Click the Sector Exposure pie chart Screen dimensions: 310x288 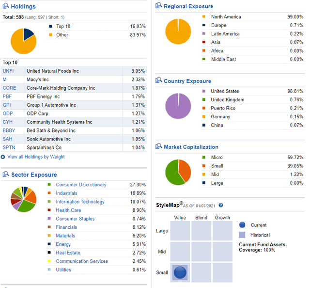pyautogui.click(x=24, y=199)
